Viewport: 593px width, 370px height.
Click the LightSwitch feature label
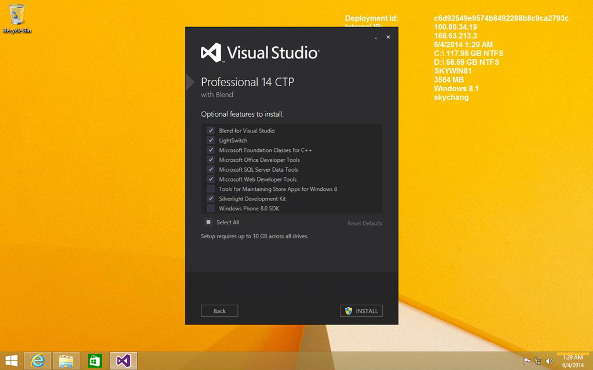pos(233,140)
